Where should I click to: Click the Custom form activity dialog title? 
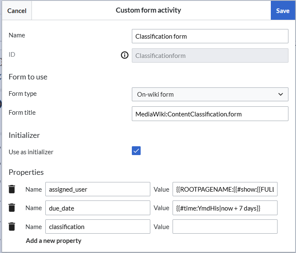[x=148, y=10]
